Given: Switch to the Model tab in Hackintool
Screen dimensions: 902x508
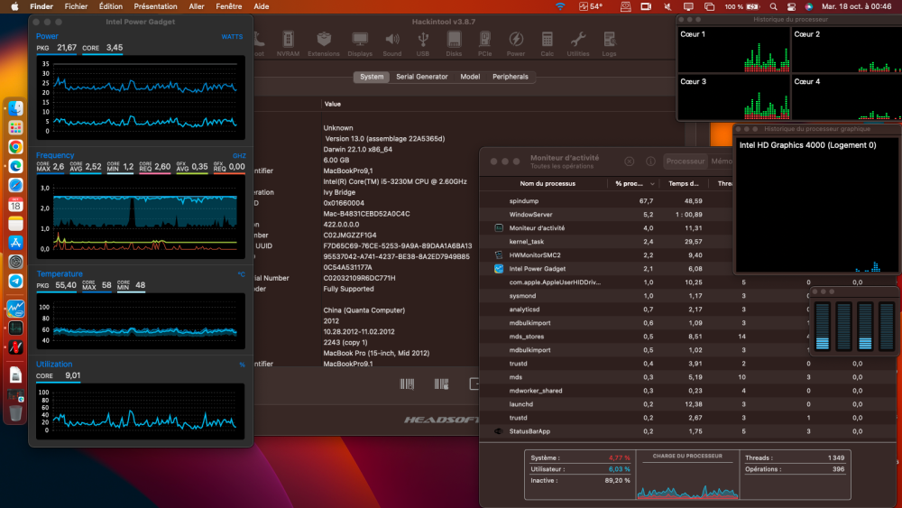Looking at the screenshot, I should [470, 77].
